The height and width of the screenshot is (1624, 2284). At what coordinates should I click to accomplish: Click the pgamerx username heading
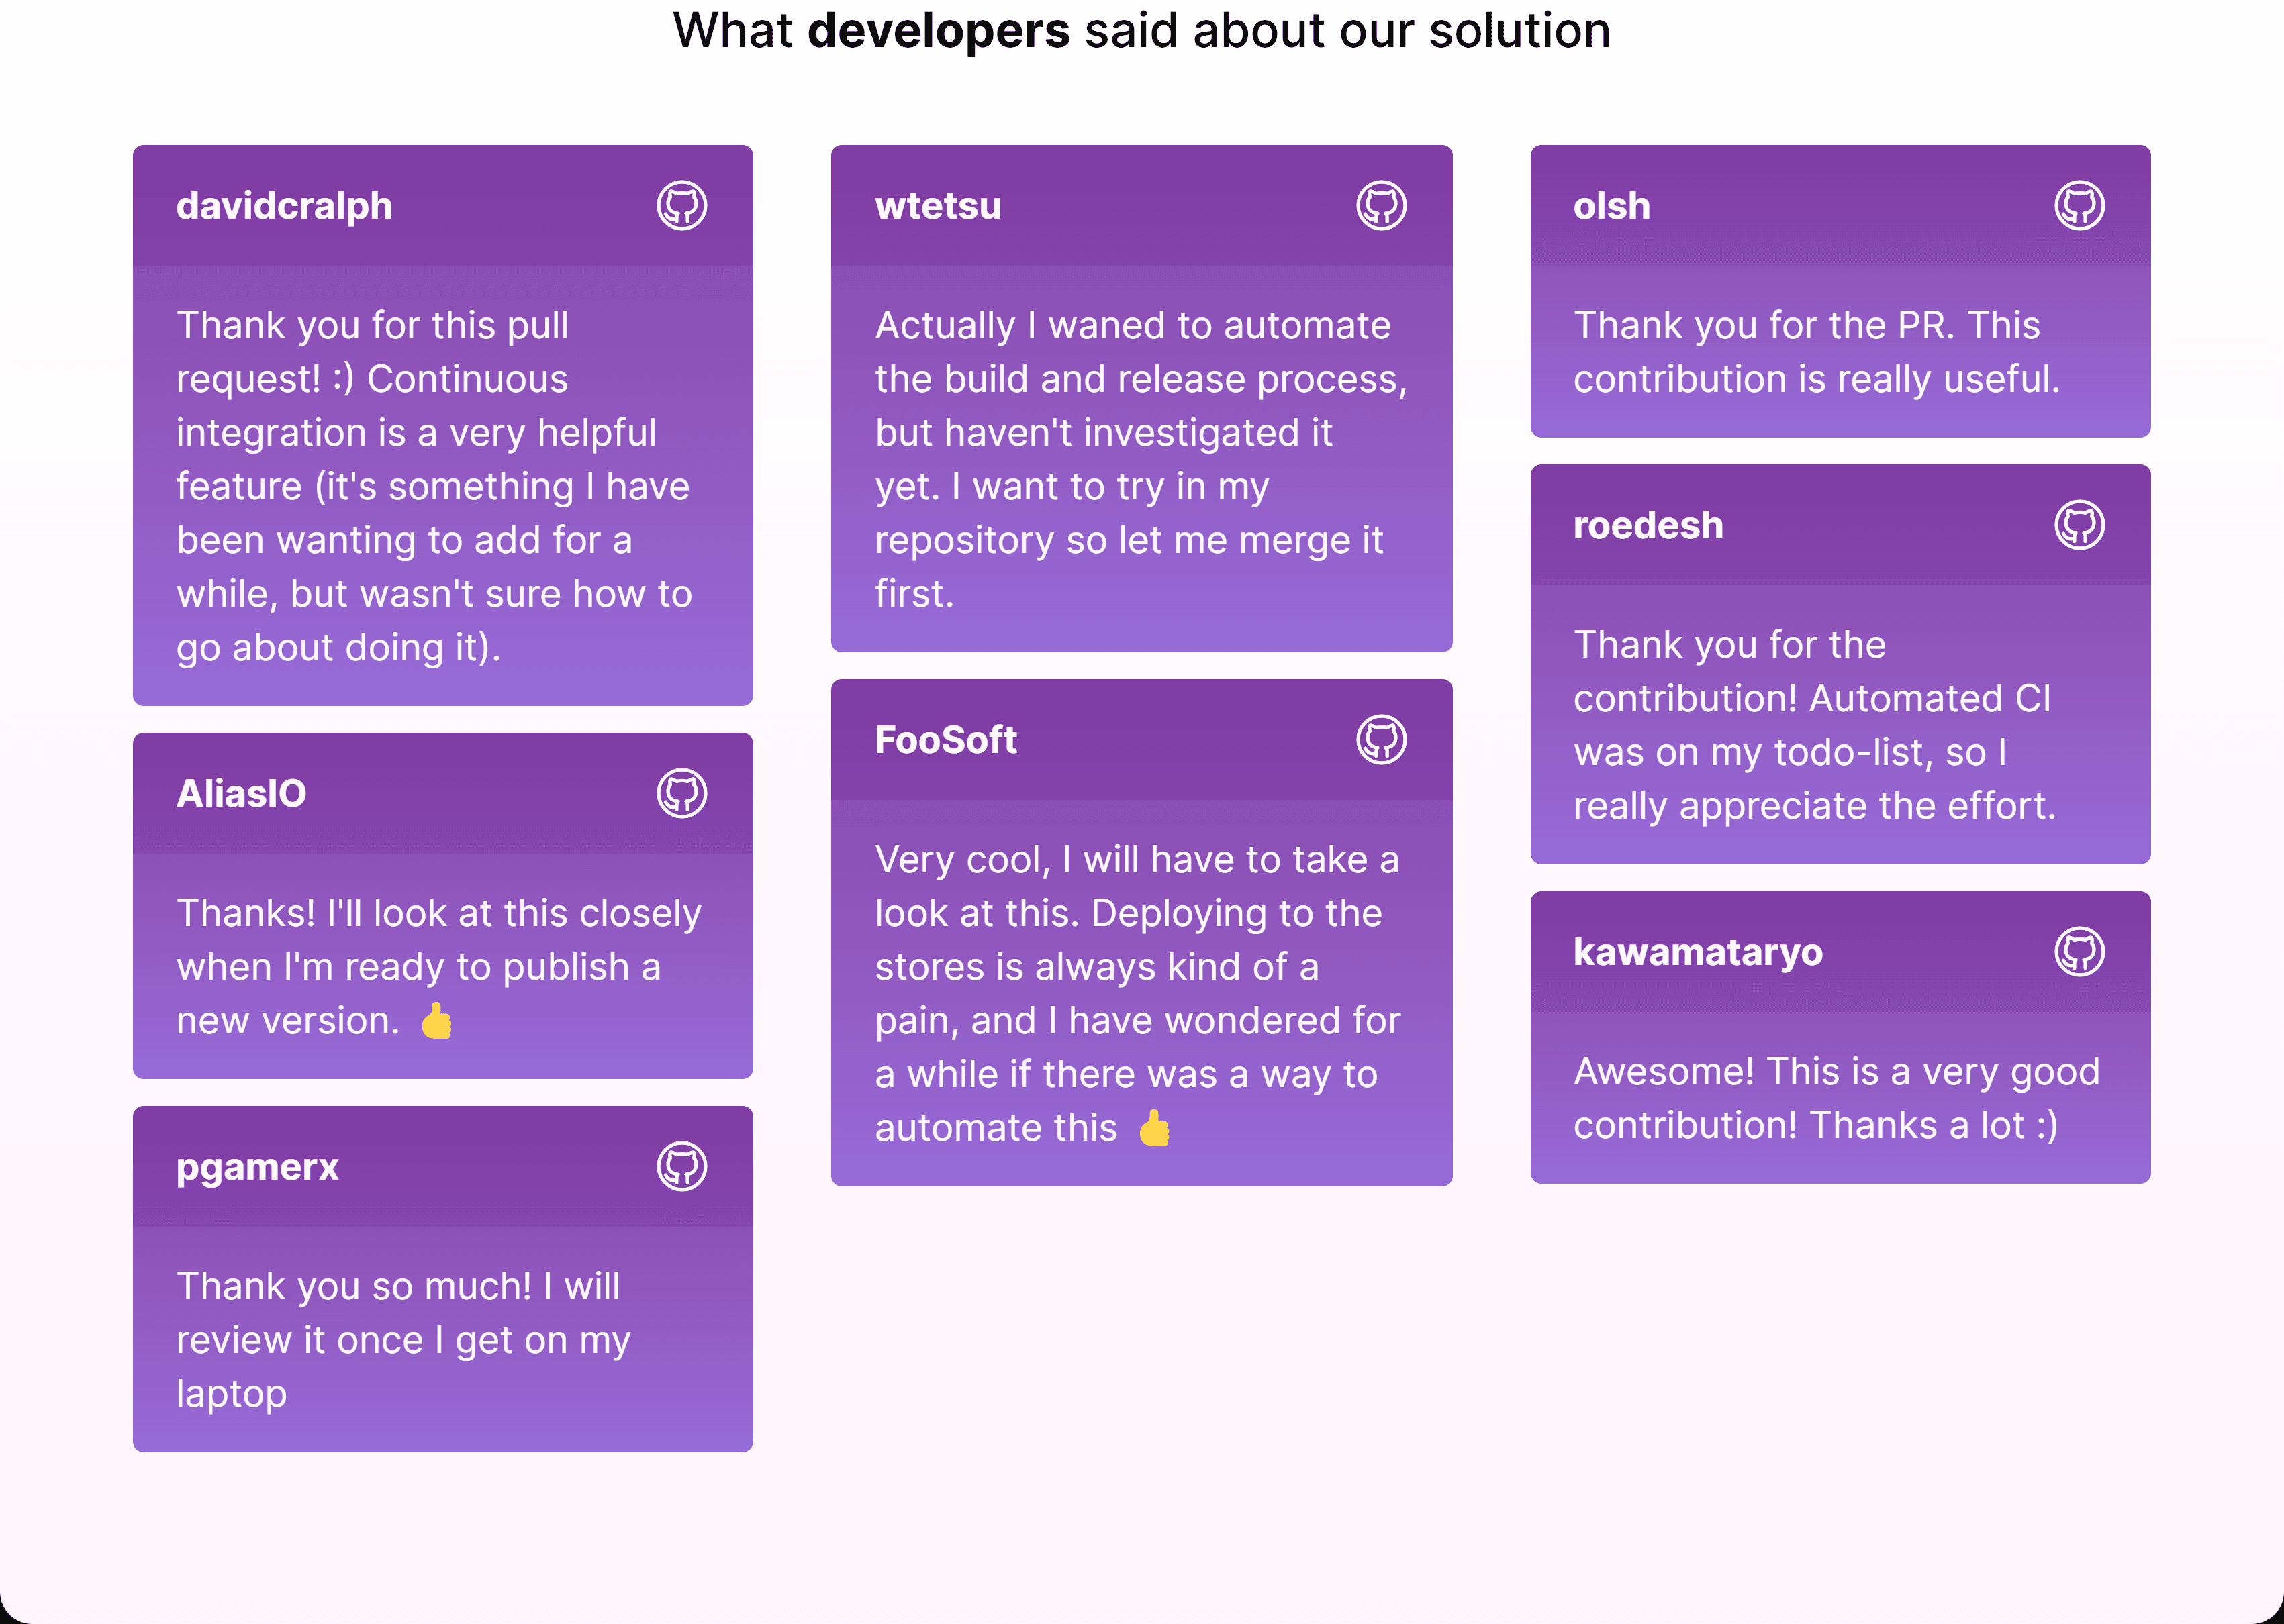click(x=257, y=1168)
